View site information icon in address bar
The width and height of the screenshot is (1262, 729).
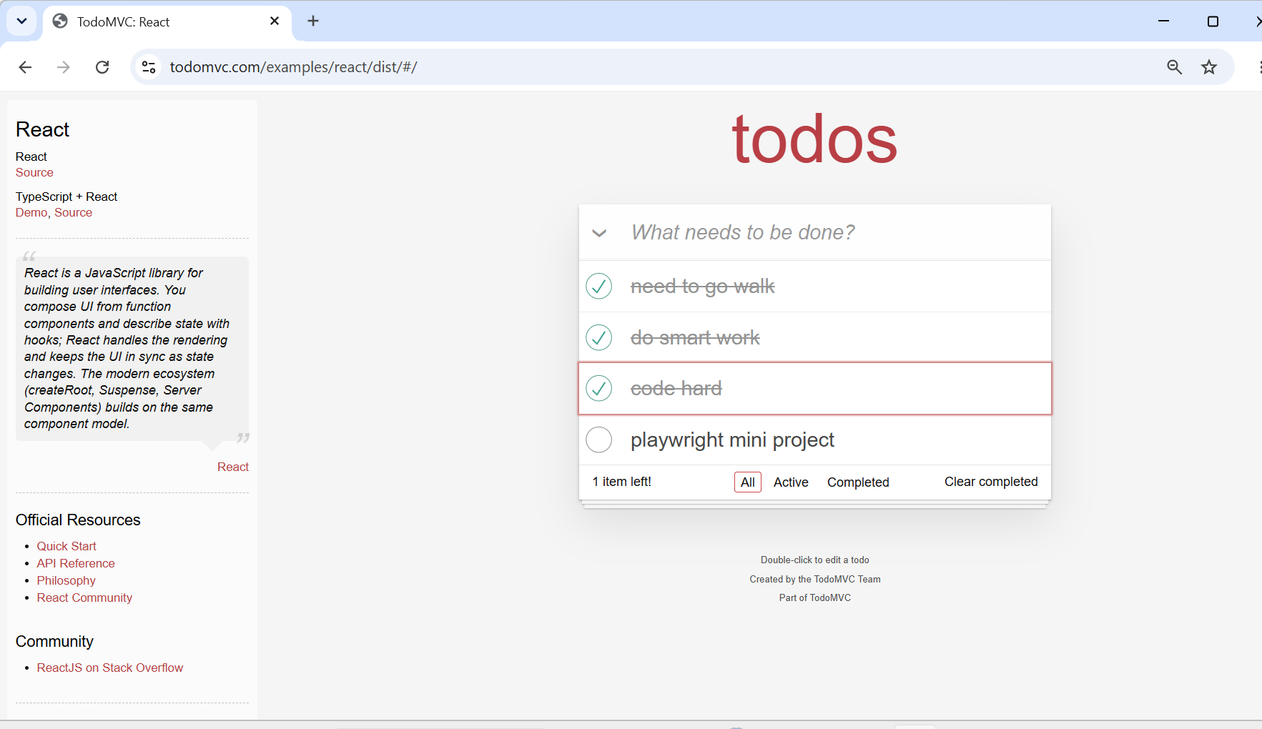point(149,67)
